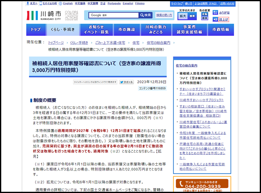The height and width of the screenshot is (193, 261).
Task: Open お知らせ イベント・募集 menu tab
Action: pos(94,30)
